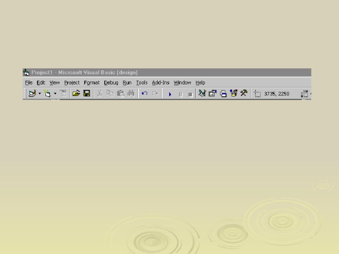Click the Add Standard EXE Project icon
339x254 pixels.
[32, 93]
